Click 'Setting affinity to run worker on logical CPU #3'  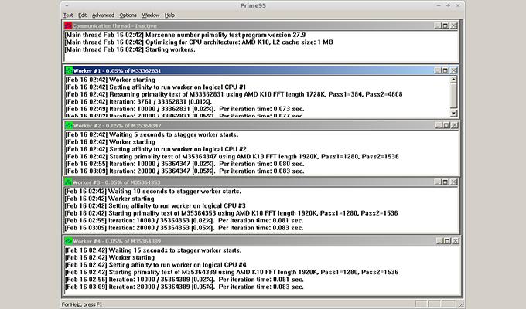click(155, 206)
